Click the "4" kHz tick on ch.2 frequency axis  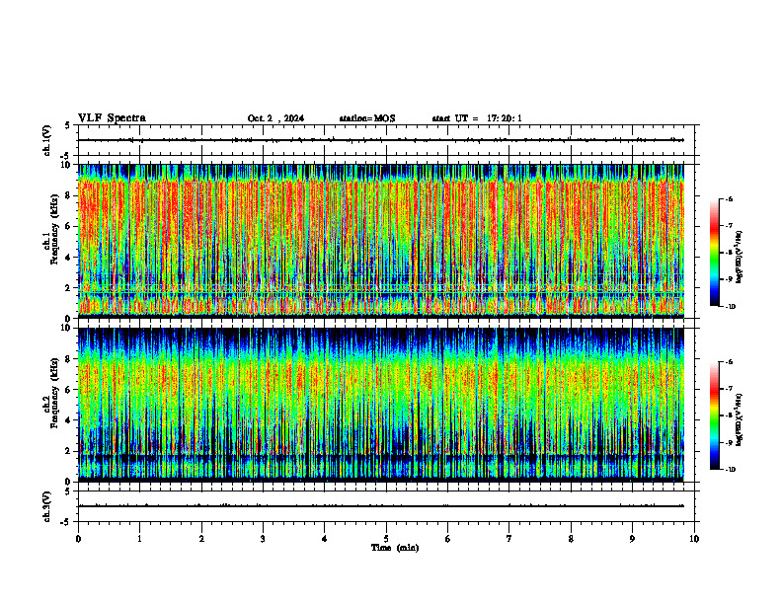point(68,420)
